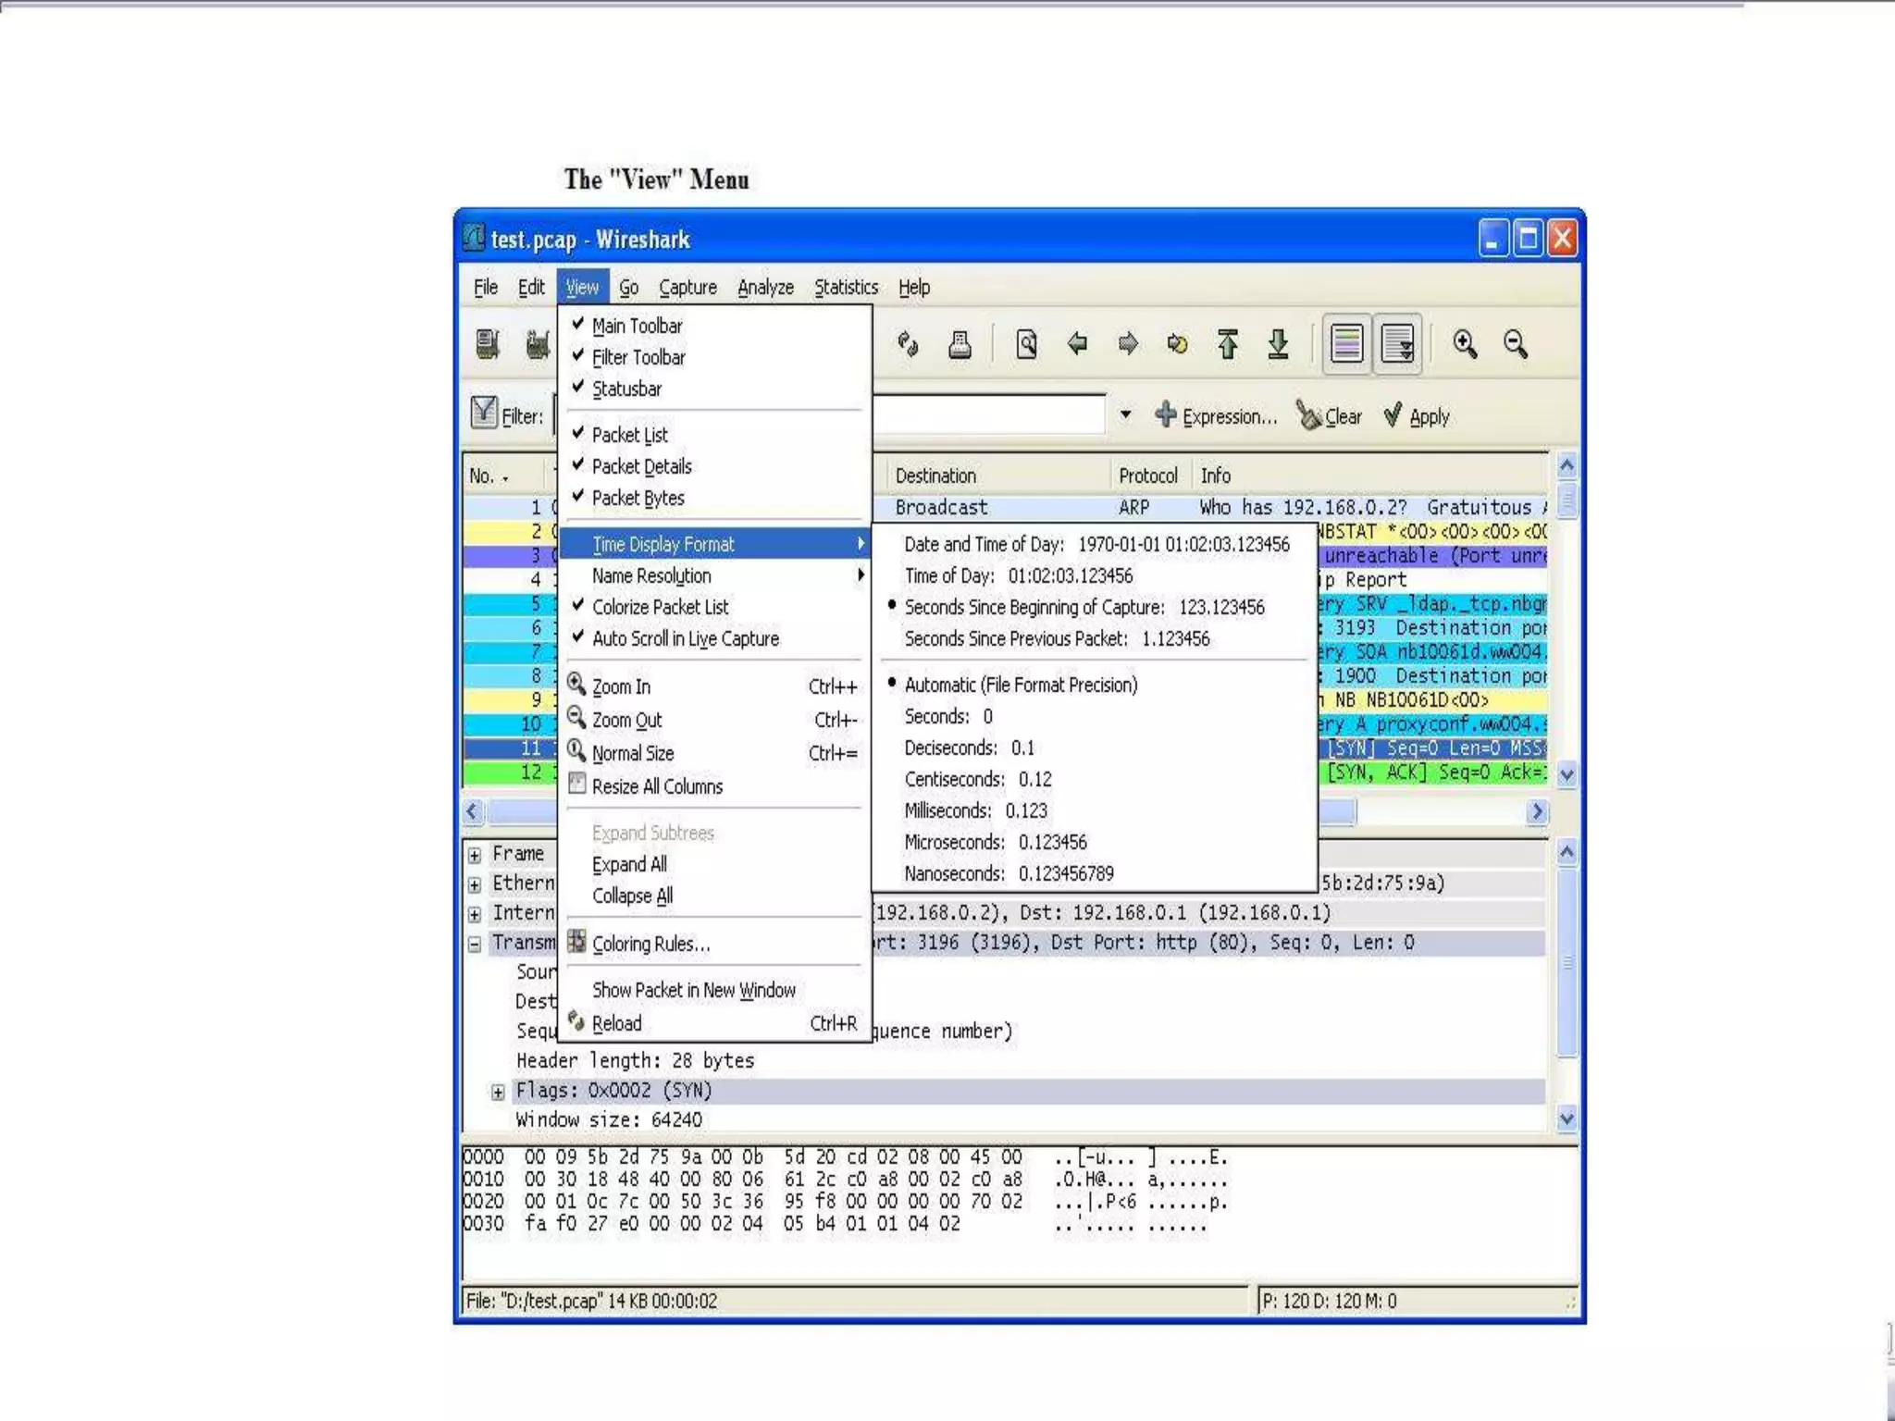1895x1421 pixels.
Task: Click Coloring Rules menu entry
Action: coord(650,944)
